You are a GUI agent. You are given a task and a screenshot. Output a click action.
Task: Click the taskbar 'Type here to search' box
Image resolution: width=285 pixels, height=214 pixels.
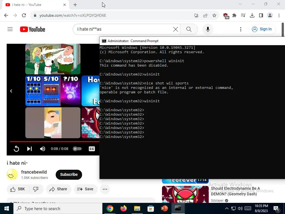[58, 208]
